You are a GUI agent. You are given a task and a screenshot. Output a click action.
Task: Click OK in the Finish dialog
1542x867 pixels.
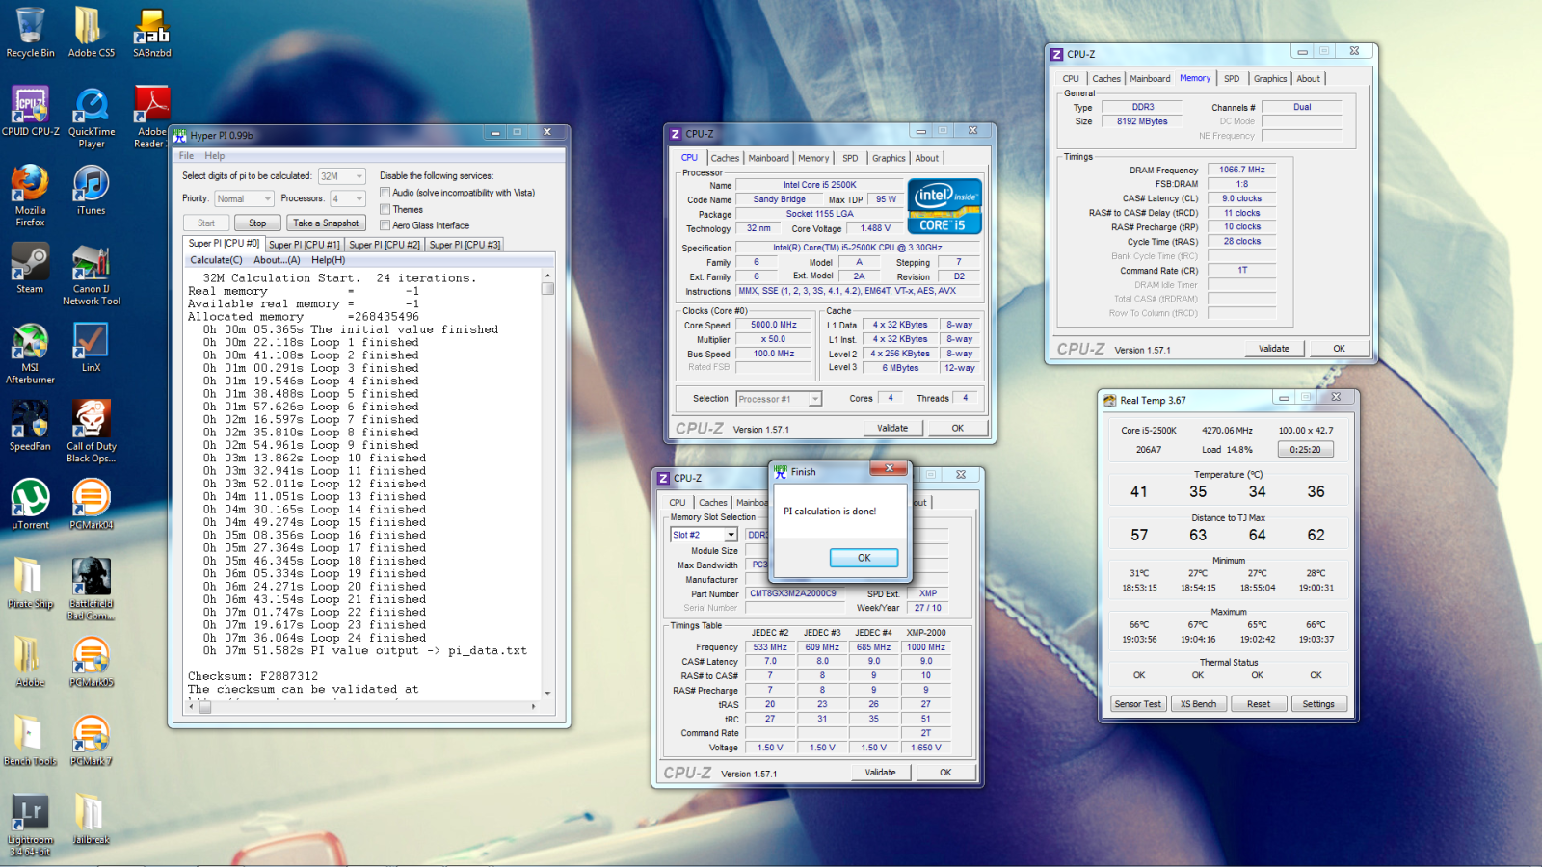coord(864,558)
